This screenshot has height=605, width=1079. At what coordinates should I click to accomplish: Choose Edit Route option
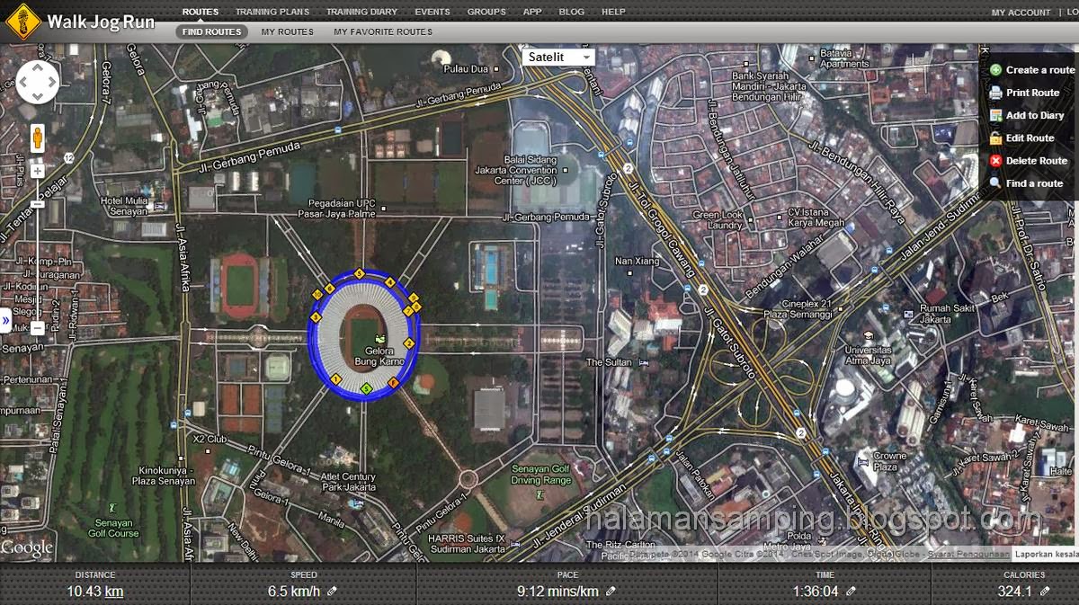coord(1030,138)
